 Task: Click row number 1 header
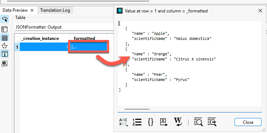point(17,47)
